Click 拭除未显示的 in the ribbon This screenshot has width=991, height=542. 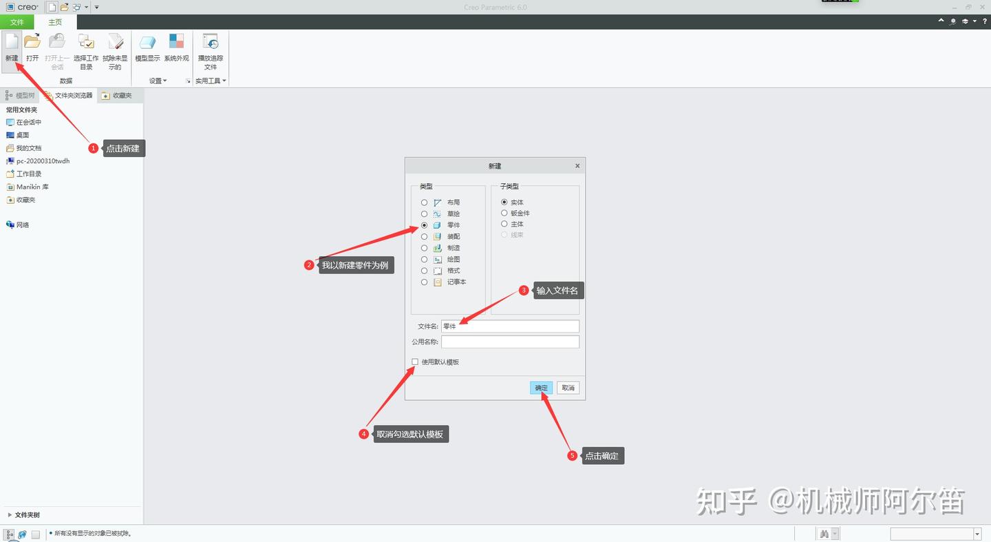tap(115, 52)
